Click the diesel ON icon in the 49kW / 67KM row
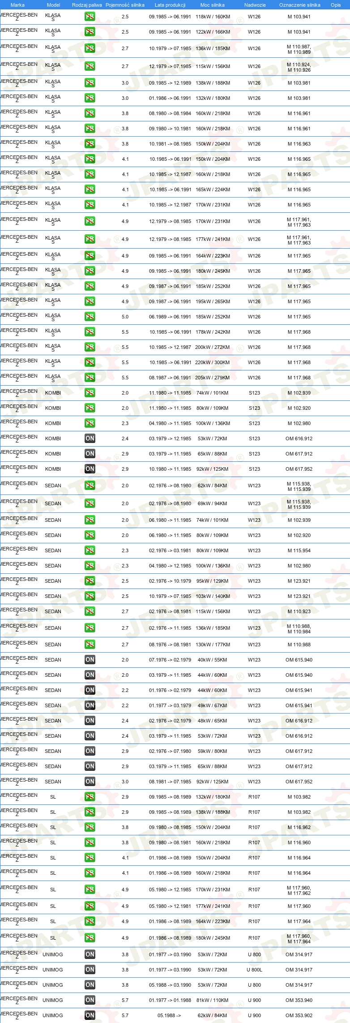 (90, 705)
